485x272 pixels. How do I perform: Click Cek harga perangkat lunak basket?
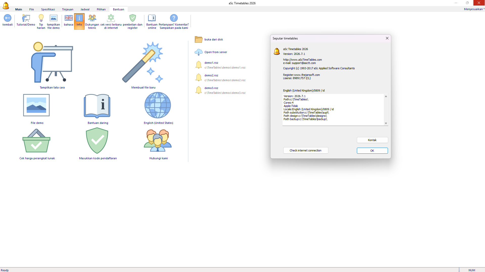coord(36,141)
